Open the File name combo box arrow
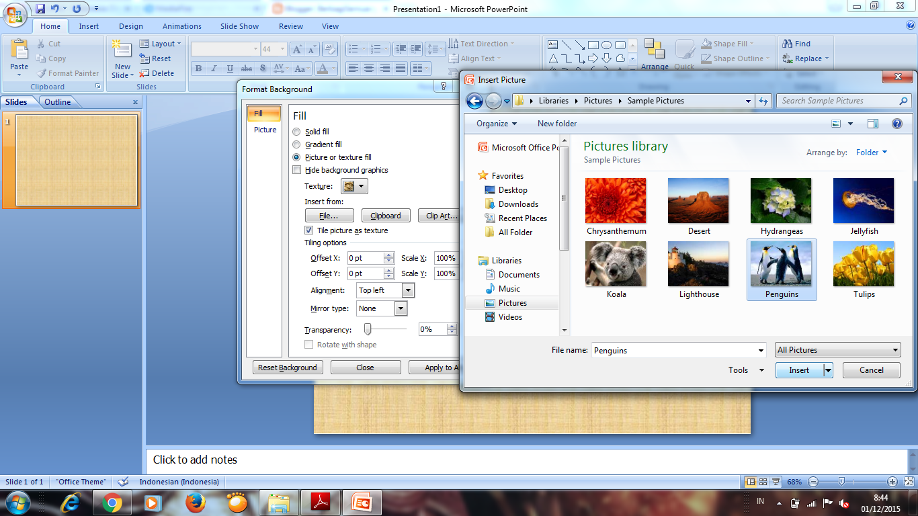Screen dimensions: 918x516 (x=760, y=350)
